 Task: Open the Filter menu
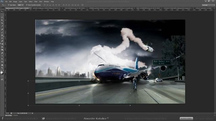[36, 2]
